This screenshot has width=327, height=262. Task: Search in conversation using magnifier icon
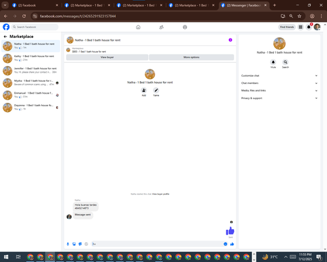tap(285, 62)
